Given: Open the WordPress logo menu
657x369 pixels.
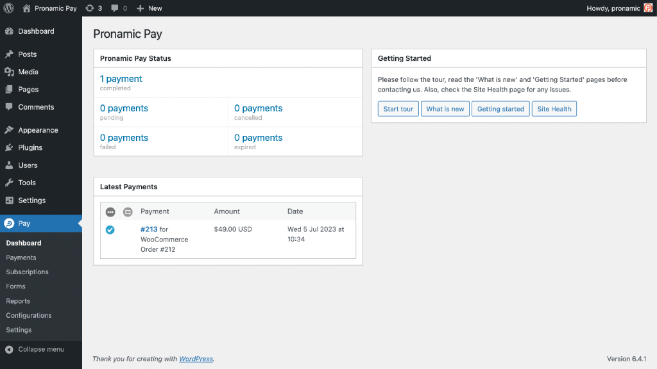Looking at the screenshot, I should [x=8, y=8].
